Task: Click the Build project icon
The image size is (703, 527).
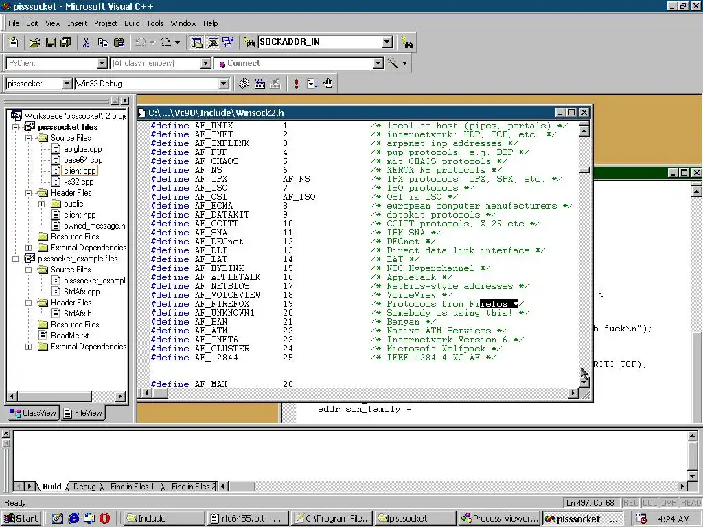Action: (x=260, y=83)
